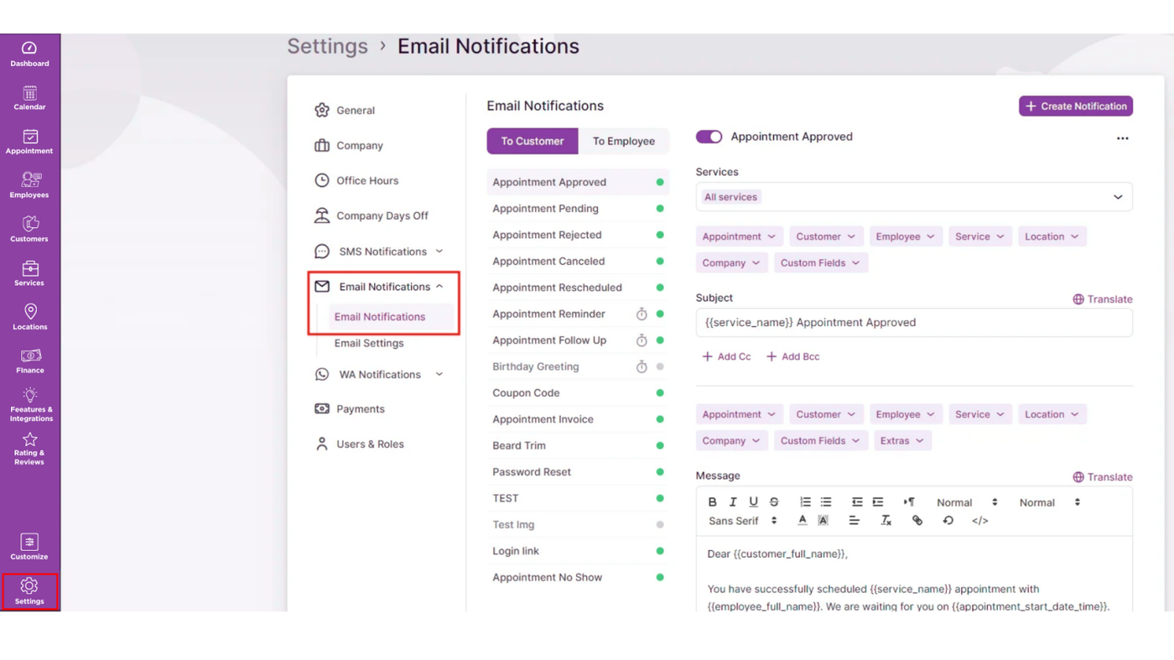Viewport: 1174px width, 660px height.
Task: Toggle status dot for Password Reset
Action: (660, 472)
